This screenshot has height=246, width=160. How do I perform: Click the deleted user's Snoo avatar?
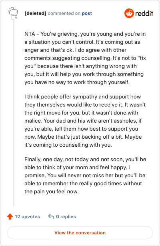[x=13, y=13]
